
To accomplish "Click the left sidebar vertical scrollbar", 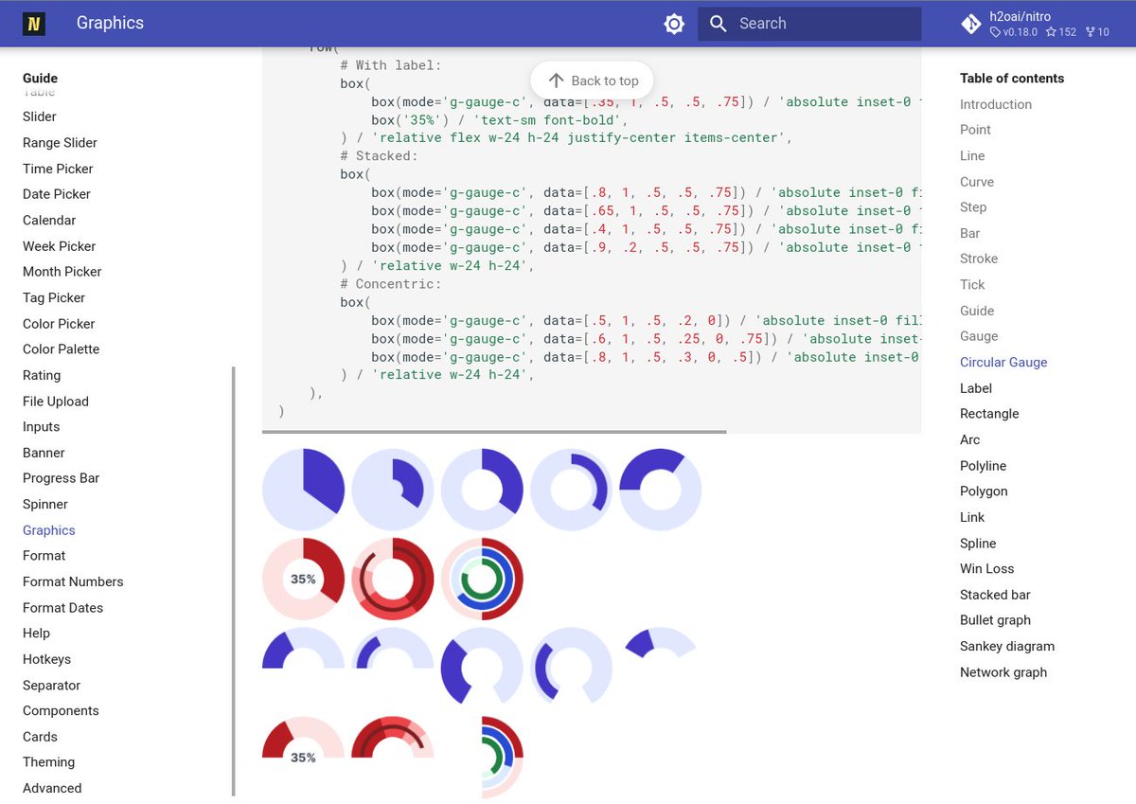I will tap(233, 581).
